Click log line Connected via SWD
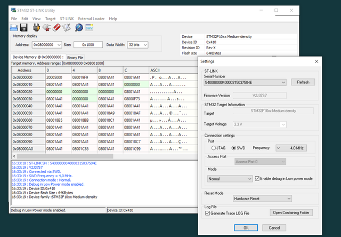This screenshot has width=341, height=237. coord(37,172)
